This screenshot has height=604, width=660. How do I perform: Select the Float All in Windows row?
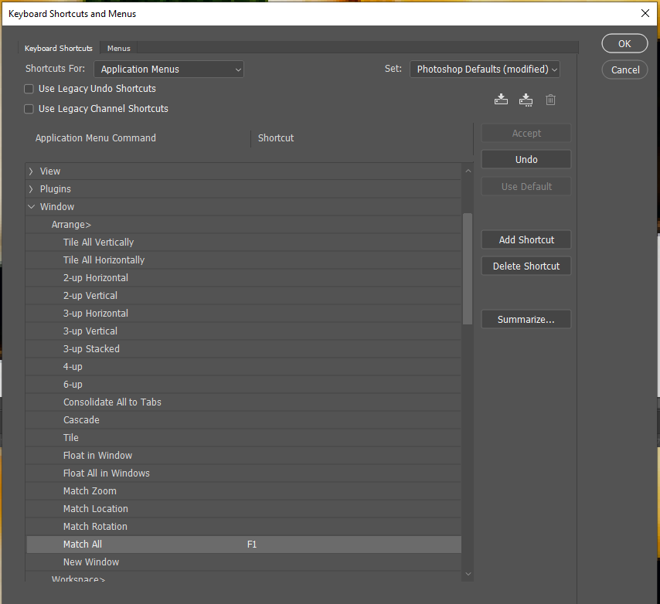point(243,473)
